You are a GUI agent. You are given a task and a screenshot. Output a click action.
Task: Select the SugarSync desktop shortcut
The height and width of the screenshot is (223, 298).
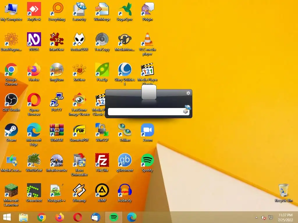coord(125,12)
